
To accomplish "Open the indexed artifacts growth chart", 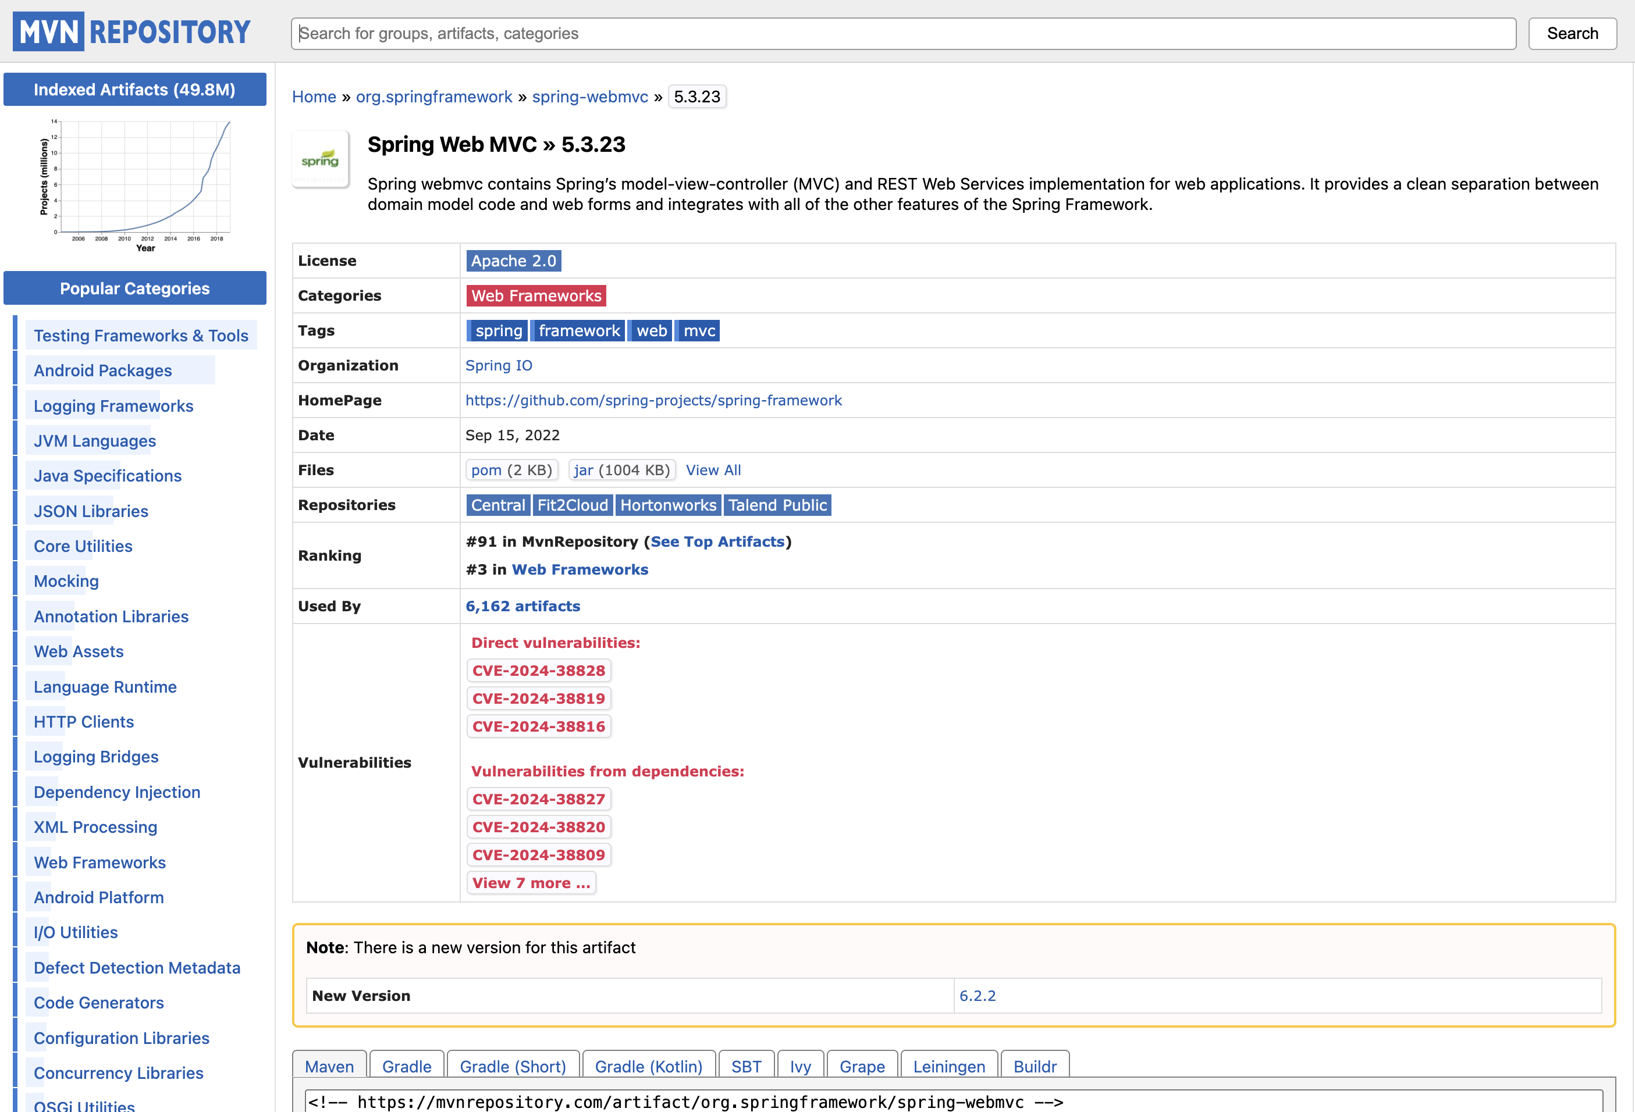I will 135,184.
